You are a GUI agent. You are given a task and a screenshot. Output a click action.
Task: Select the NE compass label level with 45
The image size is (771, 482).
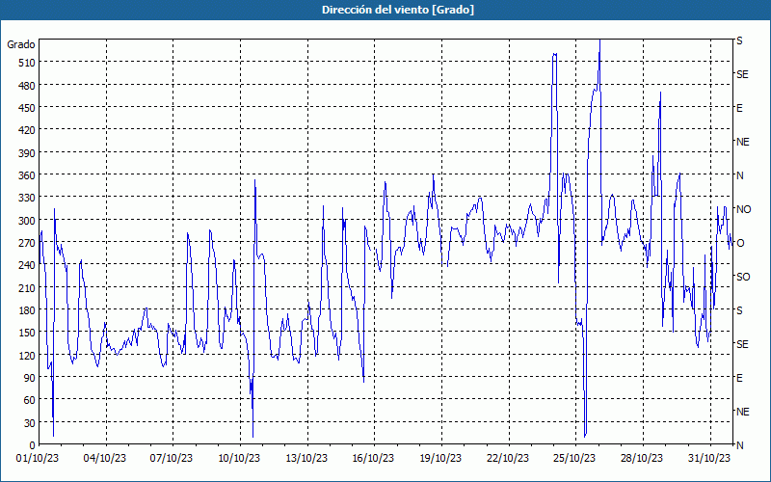click(x=742, y=412)
